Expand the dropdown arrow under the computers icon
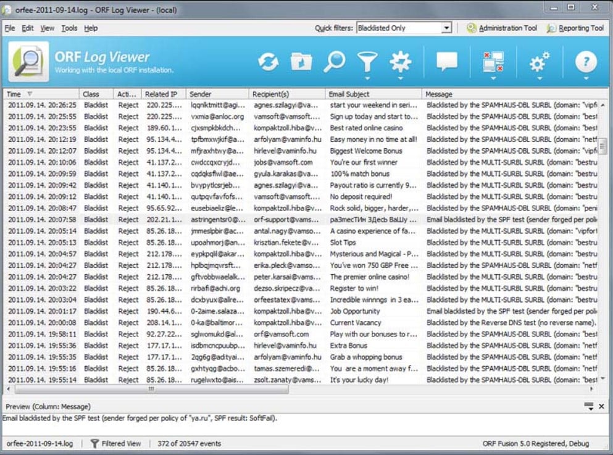This screenshot has height=455, width=613. [493, 78]
